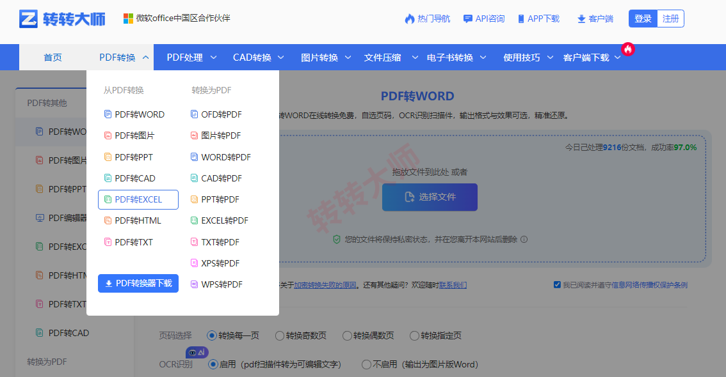Select the 转换每一页 radio option

click(212, 335)
